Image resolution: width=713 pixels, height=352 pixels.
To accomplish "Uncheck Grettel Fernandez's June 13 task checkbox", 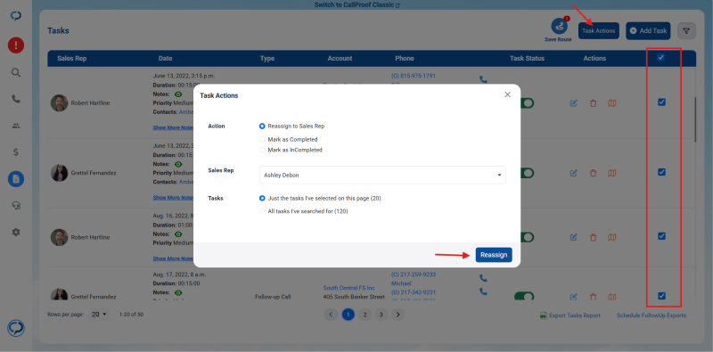I will point(661,172).
